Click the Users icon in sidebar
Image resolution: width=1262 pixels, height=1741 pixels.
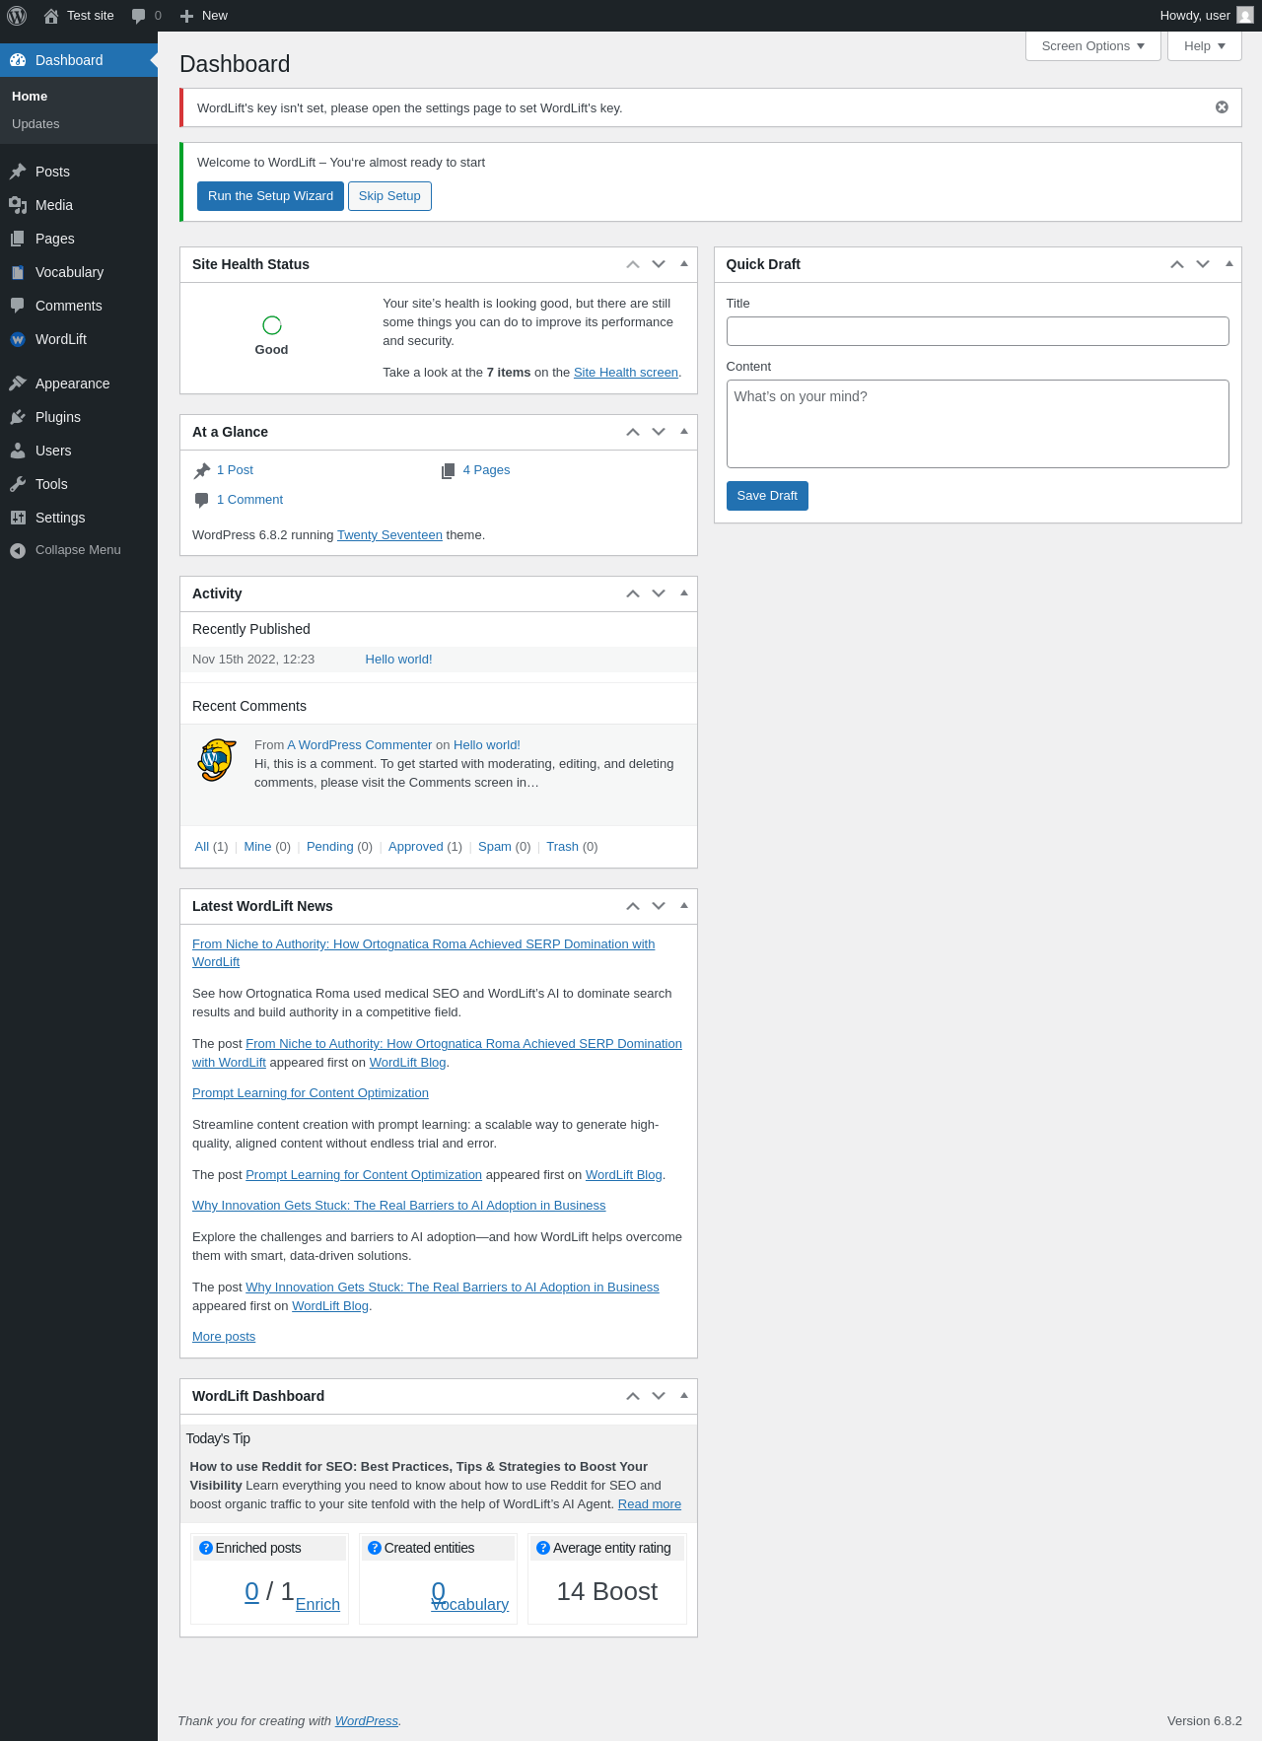18,451
